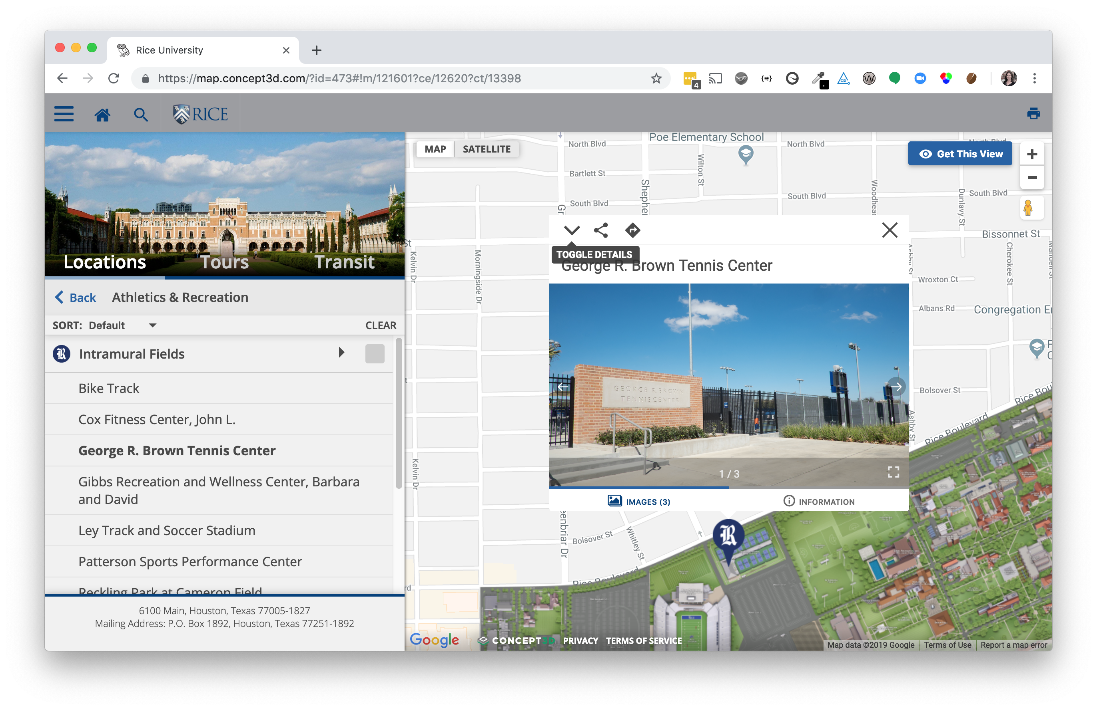Viewport: 1097px width, 710px height.
Task: Click Report a map error
Action: [1013, 645]
